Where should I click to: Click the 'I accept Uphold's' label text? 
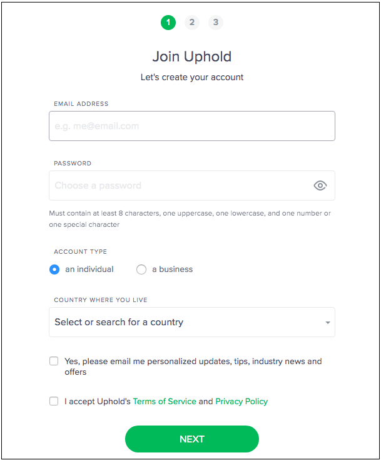pyautogui.click(x=98, y=401)
